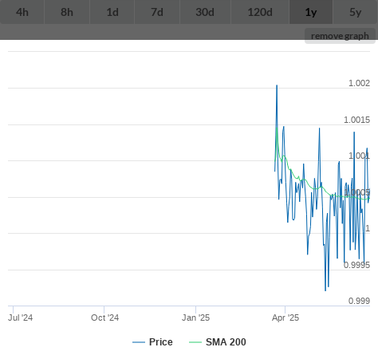Open the 120d time range tab
The height and width of the screenshot is (363, 378).
point(260,12)
